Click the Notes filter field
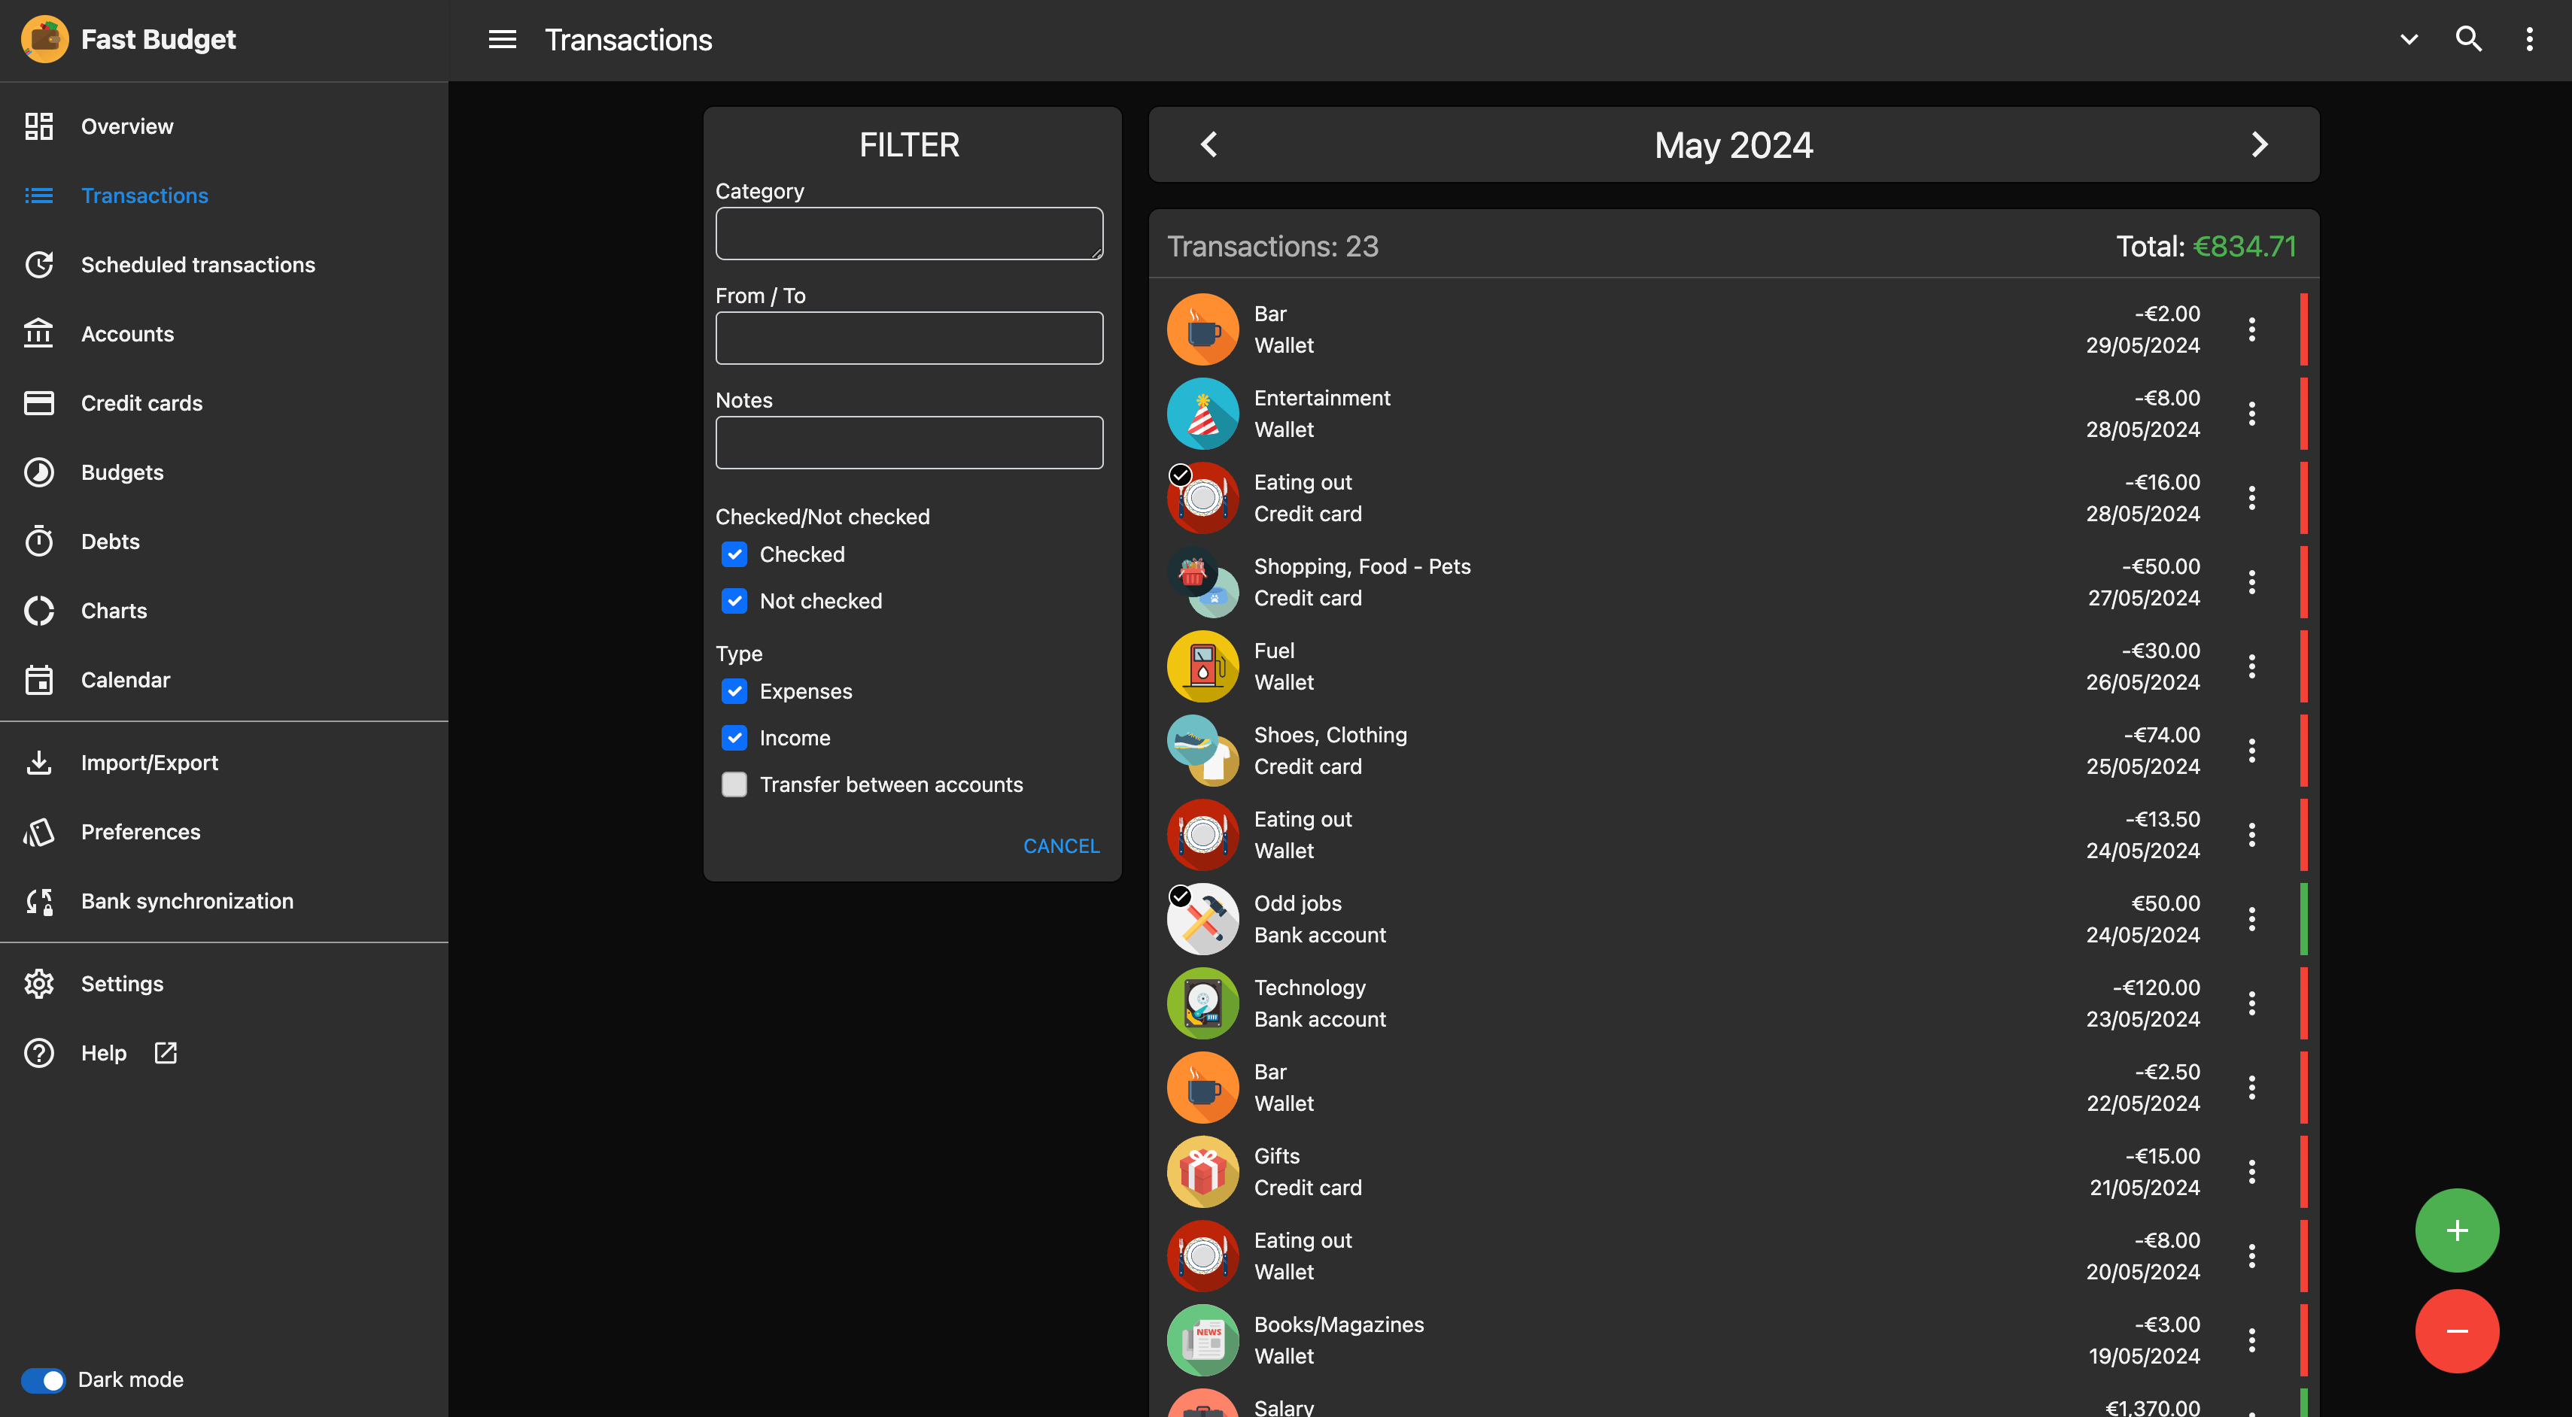Image resolution: width=2572 pixels, height=1417 pixels. pyautogui.click(x=908, y=442)
